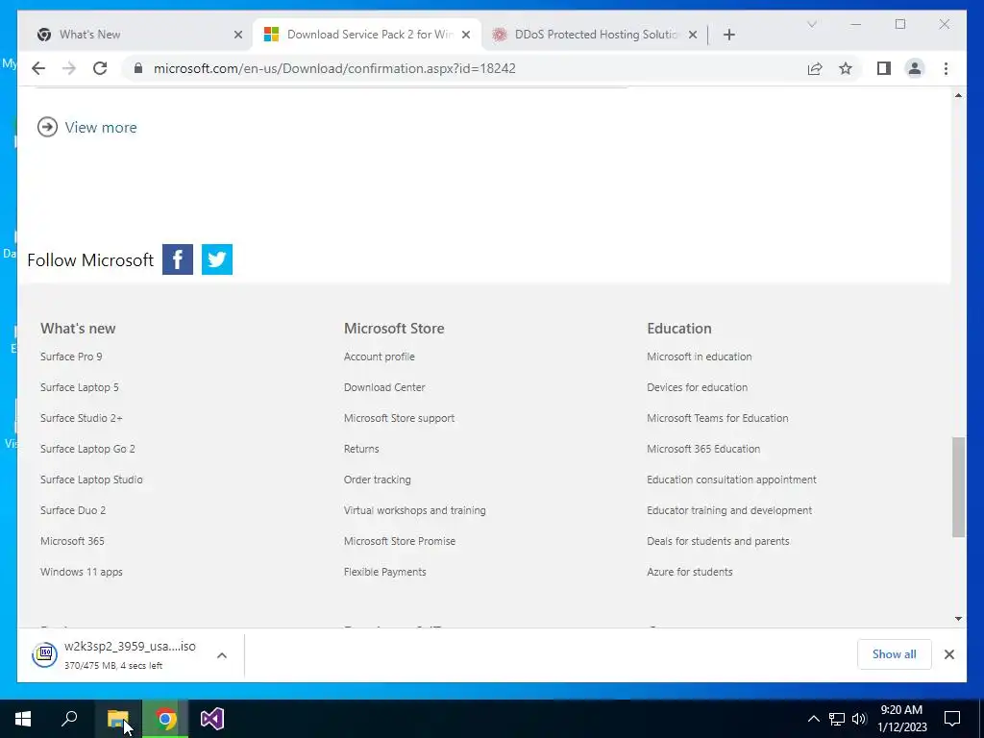Open Surface Studio 2+ link
This screenshot has height=738, width=984.
[81, 418]
